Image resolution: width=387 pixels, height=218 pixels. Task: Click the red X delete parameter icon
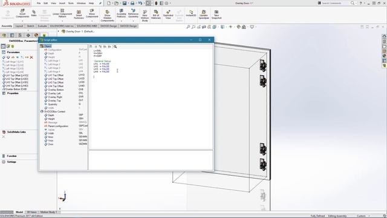pos(31,58)
